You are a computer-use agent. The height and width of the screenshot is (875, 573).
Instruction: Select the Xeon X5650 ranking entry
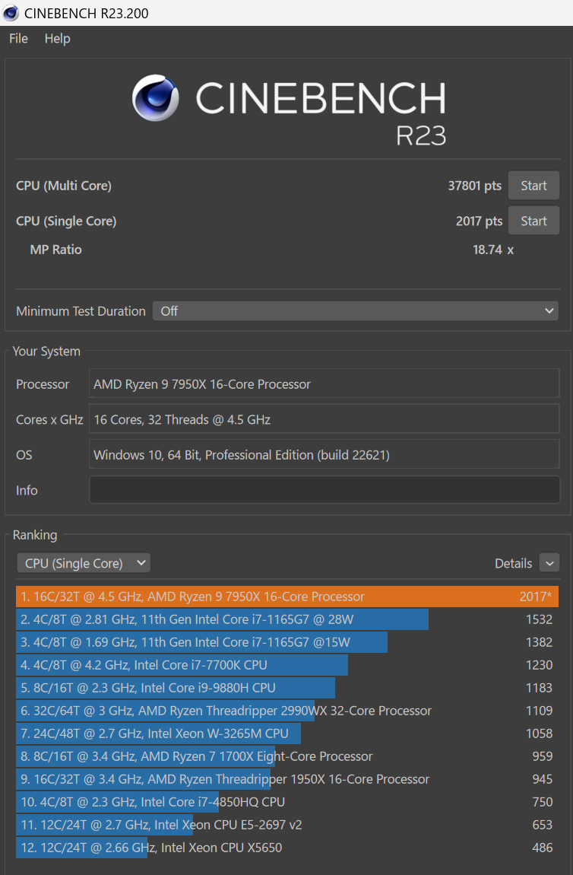[287, 847]
